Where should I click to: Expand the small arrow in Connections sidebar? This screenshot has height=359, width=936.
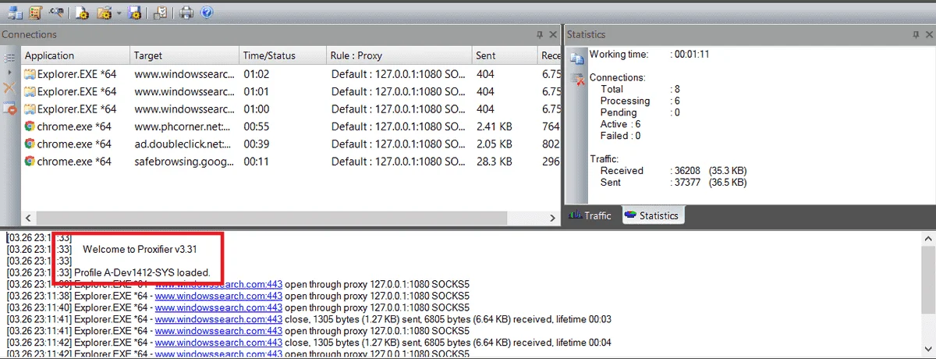point(10,73)
